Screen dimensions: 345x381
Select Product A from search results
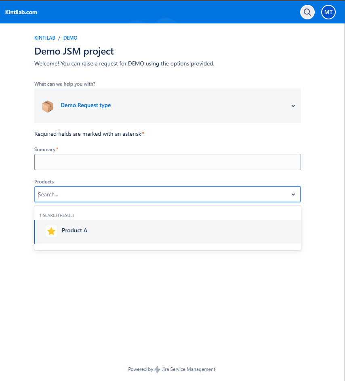click(x=168, y=232)
